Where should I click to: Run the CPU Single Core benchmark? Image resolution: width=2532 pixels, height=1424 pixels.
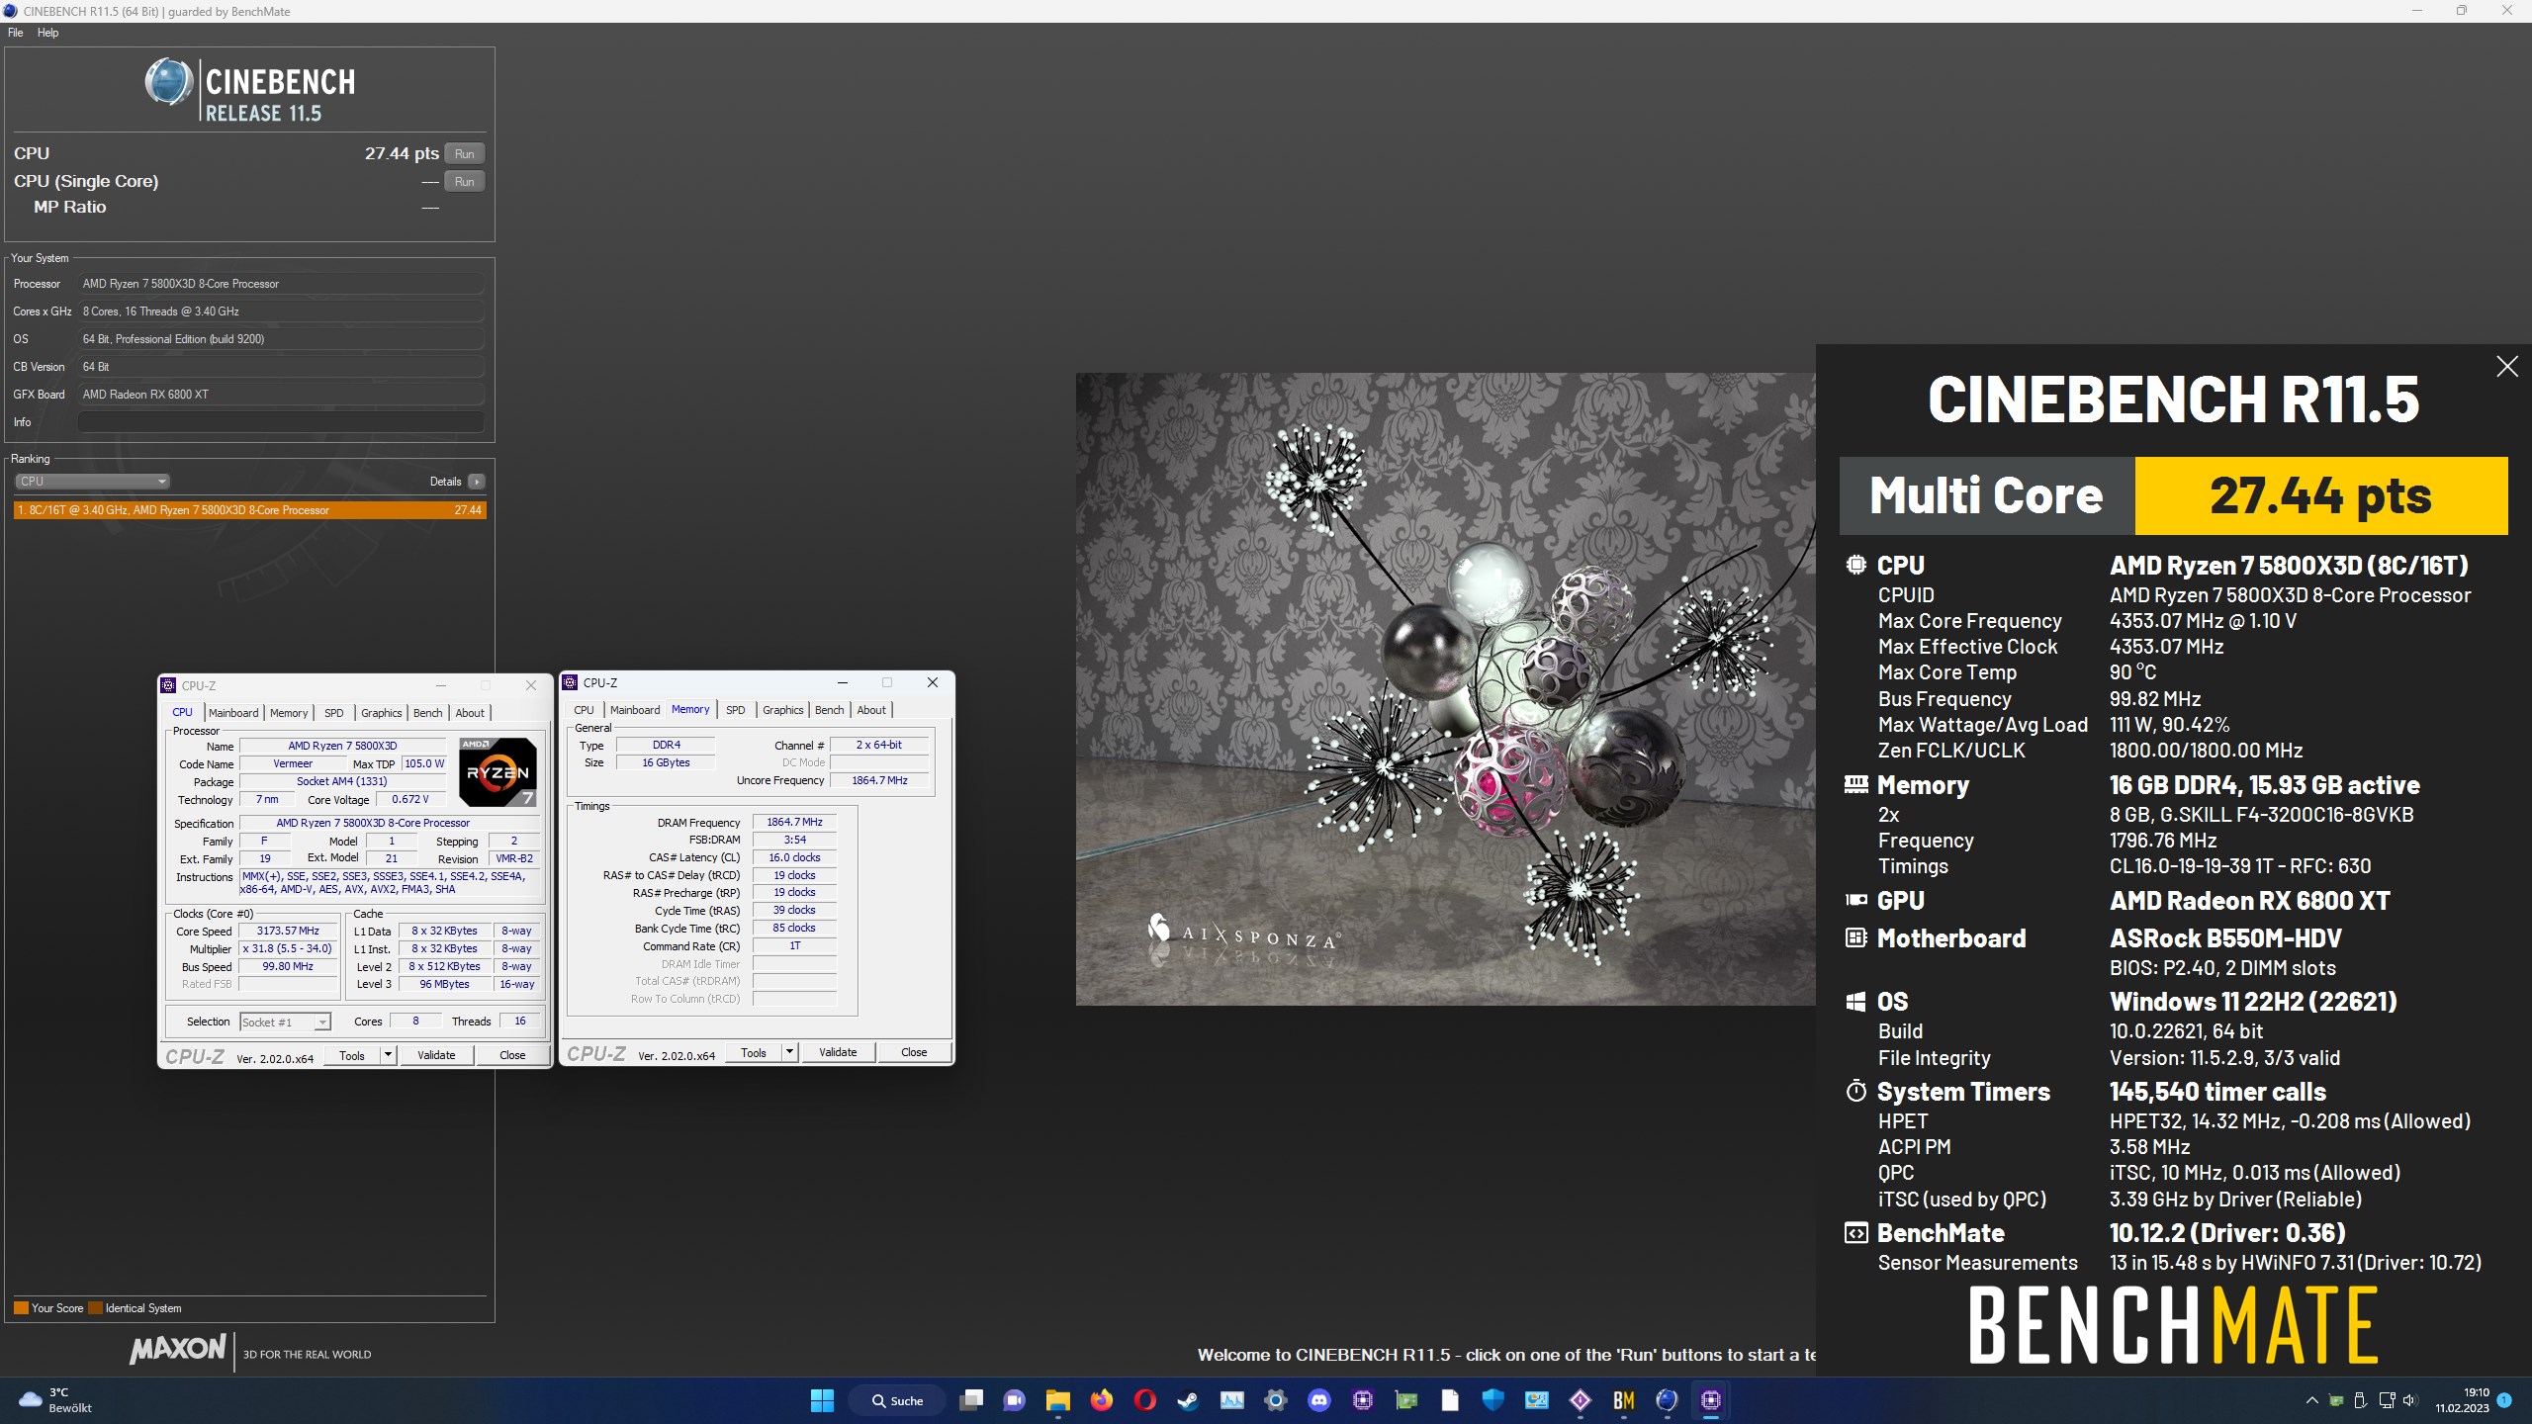[x=464, y=181]
